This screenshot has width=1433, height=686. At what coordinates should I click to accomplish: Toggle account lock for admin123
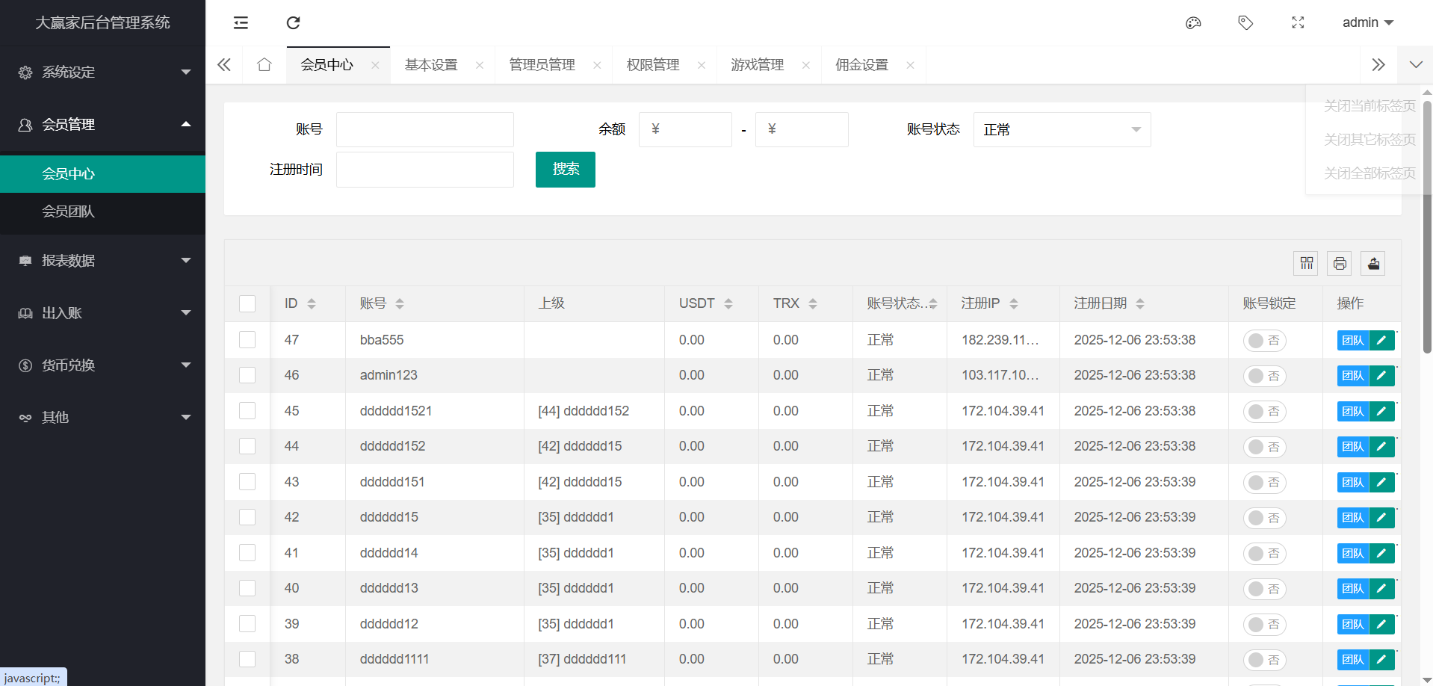tap(1264, 376)
